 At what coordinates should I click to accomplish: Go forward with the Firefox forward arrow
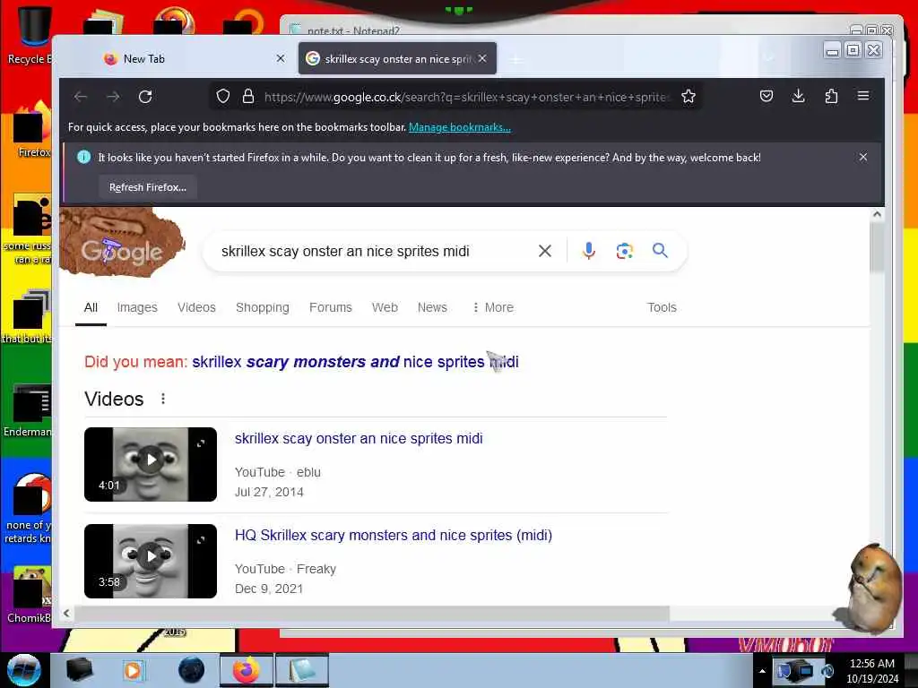click(113, 97)
